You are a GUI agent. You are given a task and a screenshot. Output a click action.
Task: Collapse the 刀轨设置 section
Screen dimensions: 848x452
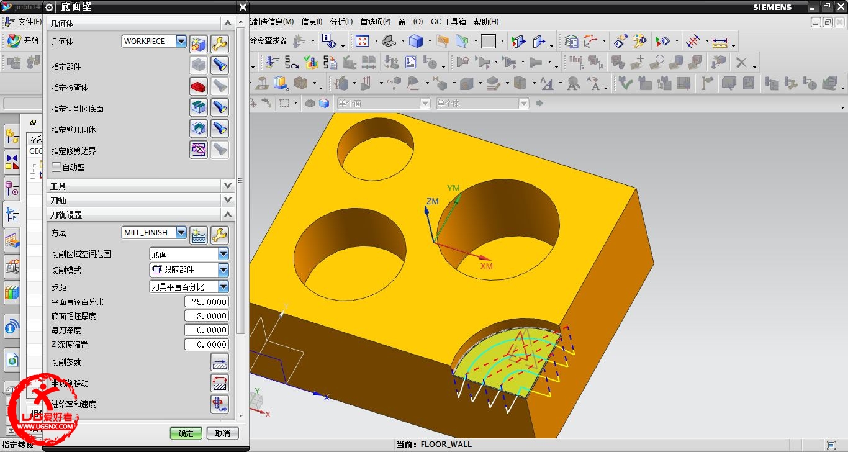tap(228, 214)
